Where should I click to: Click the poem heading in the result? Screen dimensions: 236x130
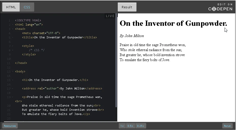pyautogui.click(x=173, y=23)
